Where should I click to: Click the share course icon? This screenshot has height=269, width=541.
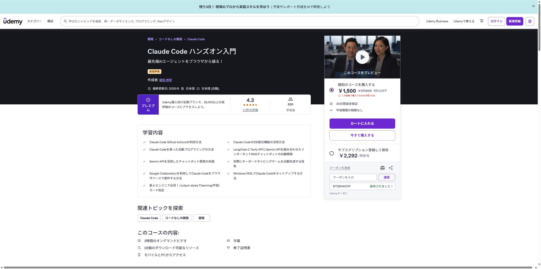[x=391, y=168]
